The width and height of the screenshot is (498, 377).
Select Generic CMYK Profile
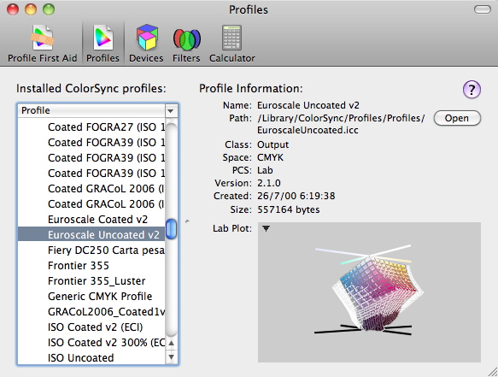point(91,297)
